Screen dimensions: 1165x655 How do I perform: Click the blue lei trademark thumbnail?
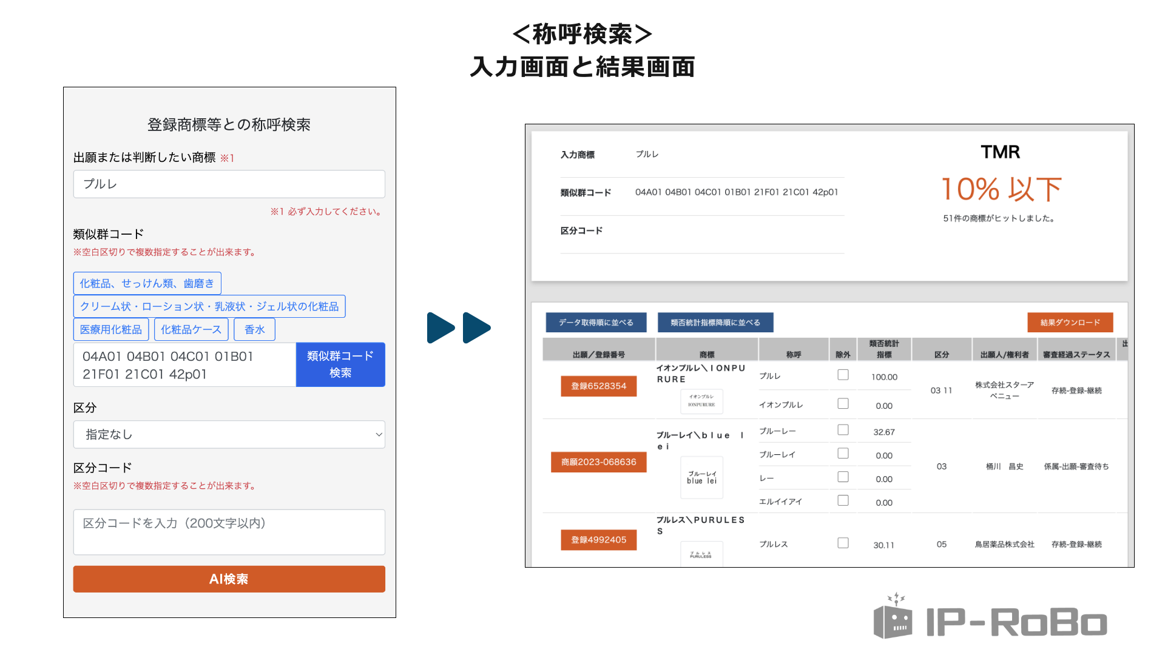[701, 477]
